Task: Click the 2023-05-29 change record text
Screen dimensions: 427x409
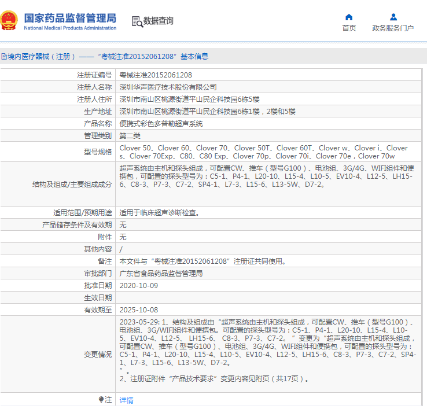Action: click(268, 351)
